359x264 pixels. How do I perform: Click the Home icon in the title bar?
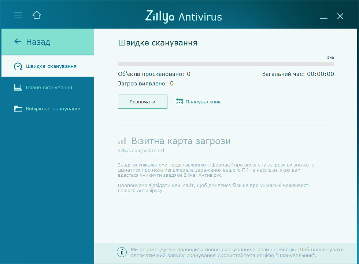(x=37, y=15)
